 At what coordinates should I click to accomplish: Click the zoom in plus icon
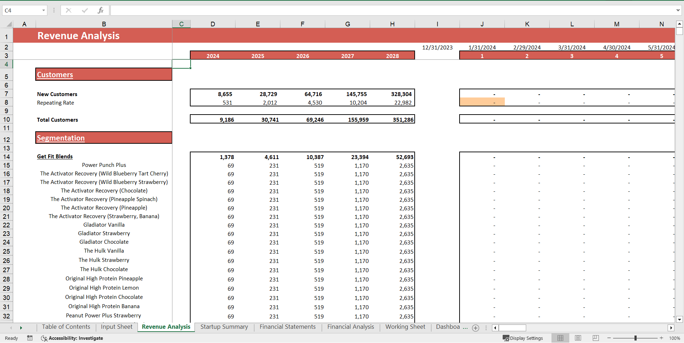662,338
